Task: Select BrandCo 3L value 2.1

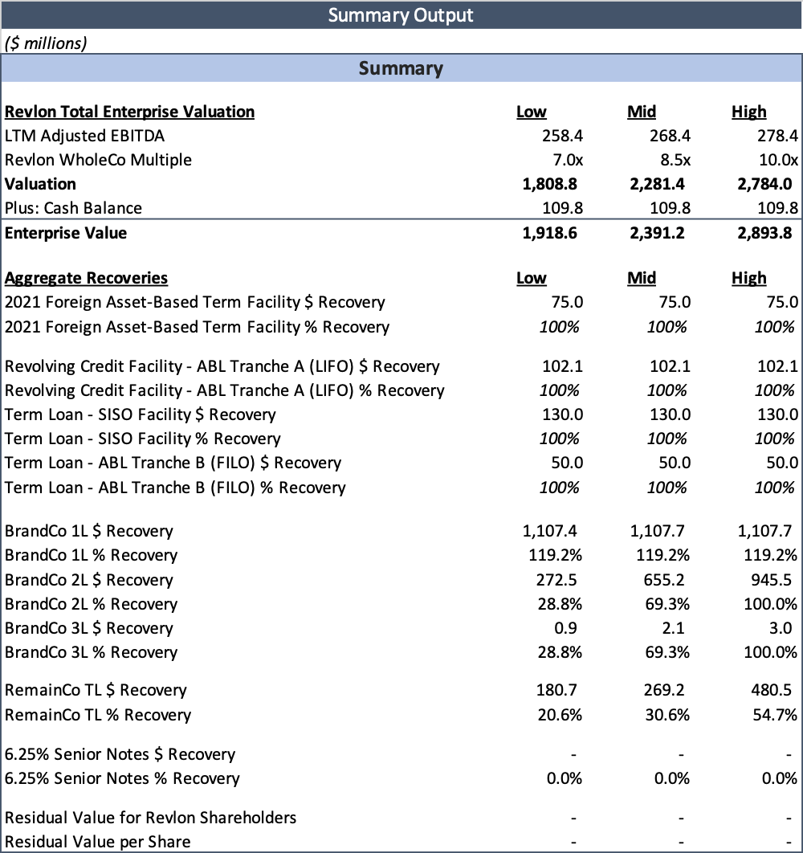Action: click(x=673, y=628)
